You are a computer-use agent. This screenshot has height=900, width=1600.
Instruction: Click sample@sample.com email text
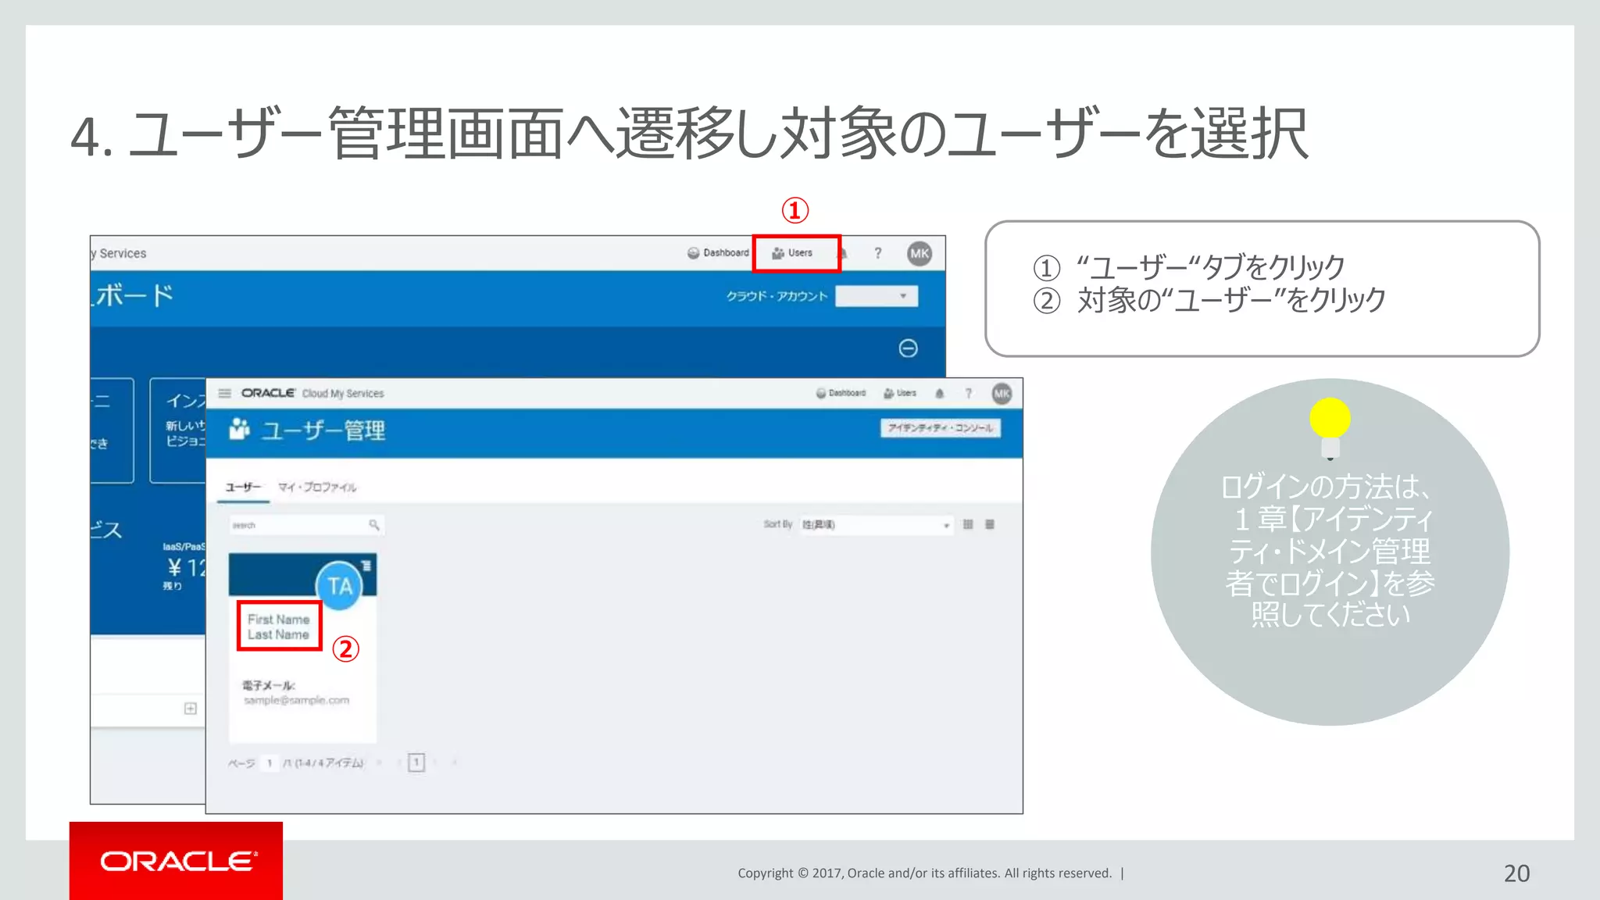click(x=296, y=700)
